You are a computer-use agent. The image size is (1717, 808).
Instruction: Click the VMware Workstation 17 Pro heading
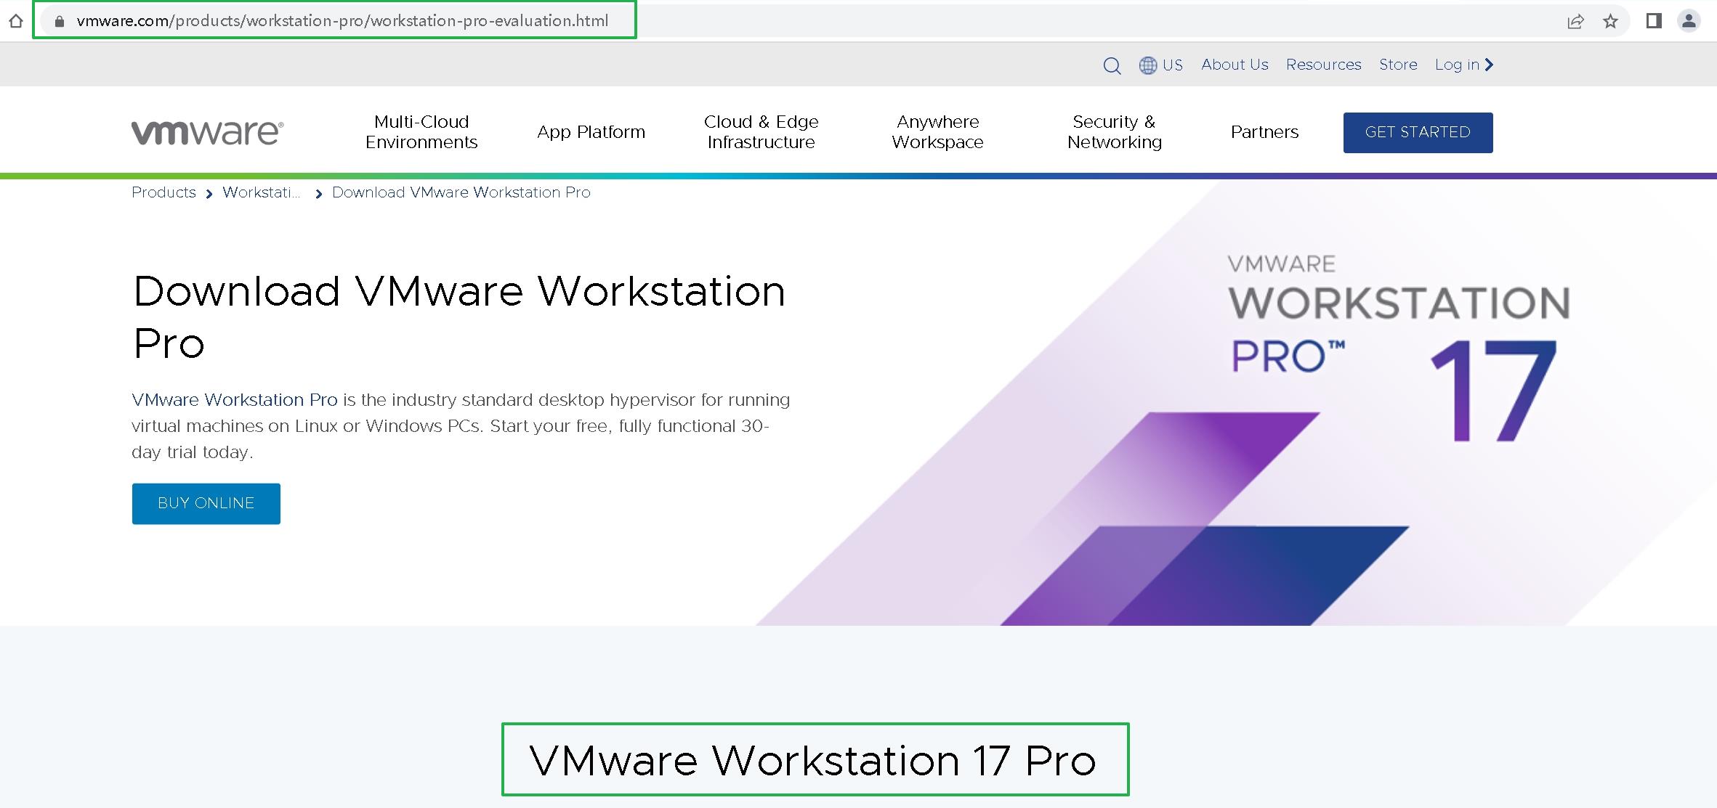[x=814, y=761]
